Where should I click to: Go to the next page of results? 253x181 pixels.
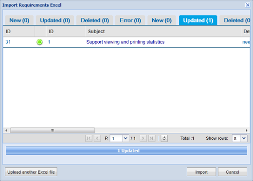tap(143, 138)
